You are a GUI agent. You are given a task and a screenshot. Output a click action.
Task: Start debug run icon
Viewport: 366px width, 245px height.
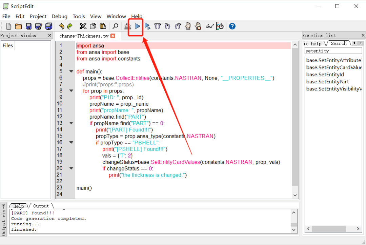tap(147, 26)
